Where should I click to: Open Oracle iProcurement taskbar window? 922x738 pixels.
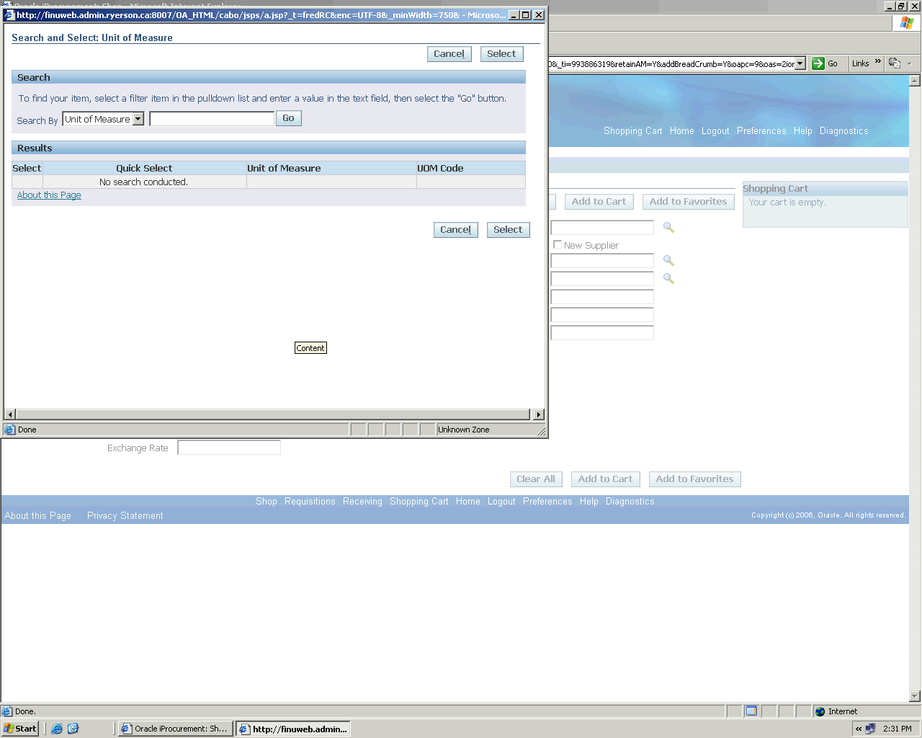pyautogui.click(x=174, y=729)
